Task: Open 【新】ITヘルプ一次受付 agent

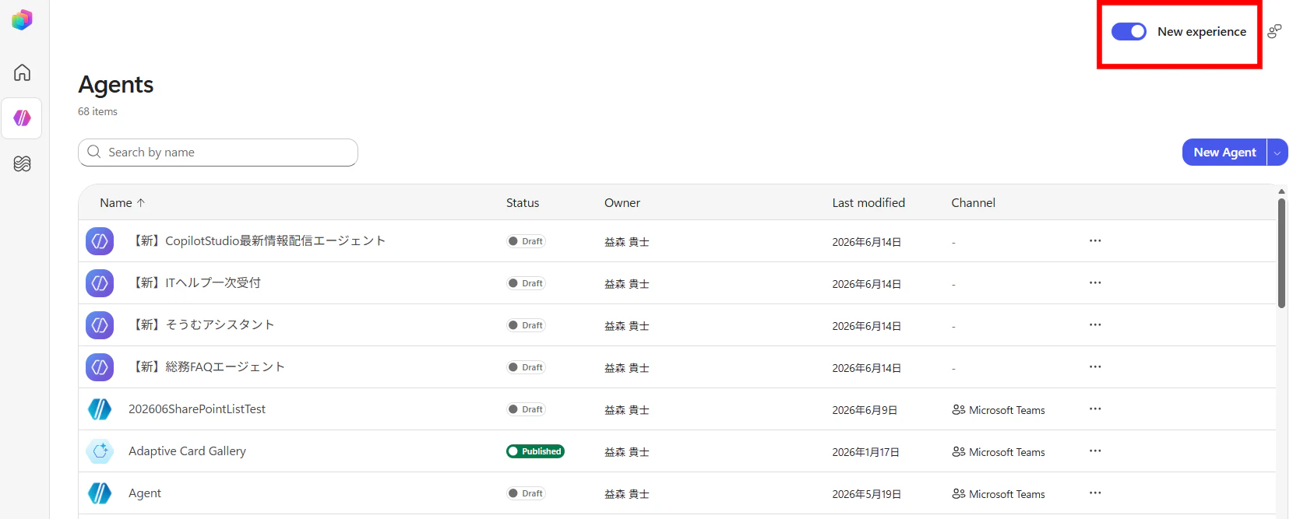Action: pyautogui.click(x=195, y=283)
